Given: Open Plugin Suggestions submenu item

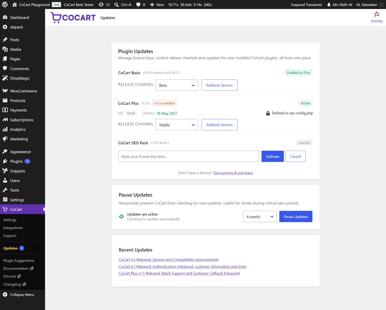Looking at the screenshot, I should (19, 261).
